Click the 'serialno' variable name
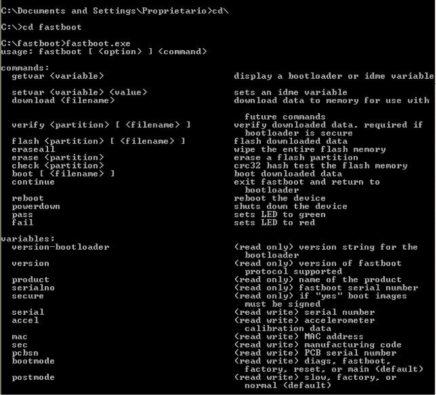436x395 pixels. click(33, 288)
